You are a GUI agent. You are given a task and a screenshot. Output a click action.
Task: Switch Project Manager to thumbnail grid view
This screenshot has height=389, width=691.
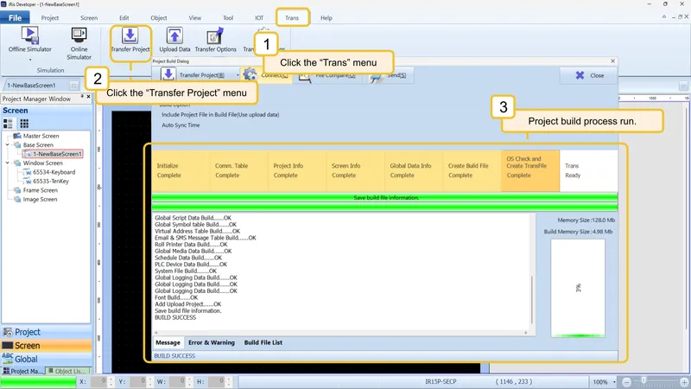(x=24, y=124)
